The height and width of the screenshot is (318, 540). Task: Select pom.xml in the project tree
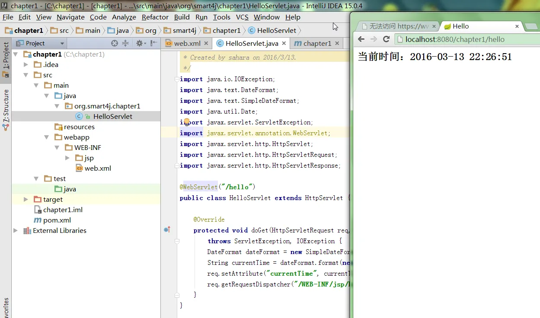pos(57,220)
